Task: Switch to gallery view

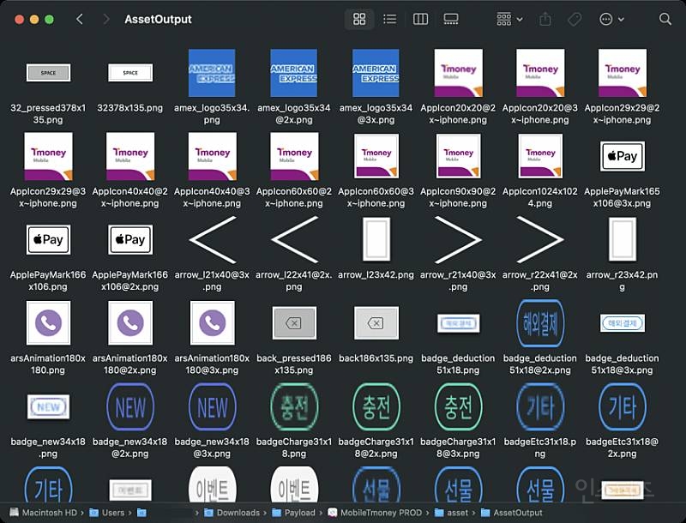Action: [x=451, y=19]
